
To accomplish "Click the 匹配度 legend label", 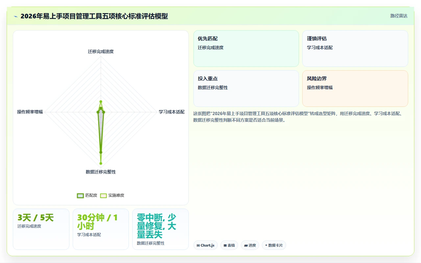I will pos(91,195).
